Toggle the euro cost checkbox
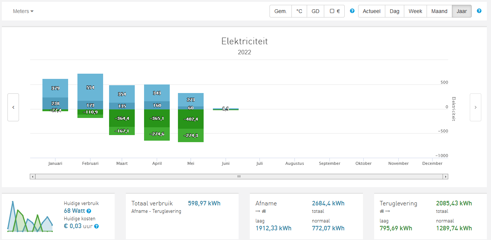 point(334,11)
